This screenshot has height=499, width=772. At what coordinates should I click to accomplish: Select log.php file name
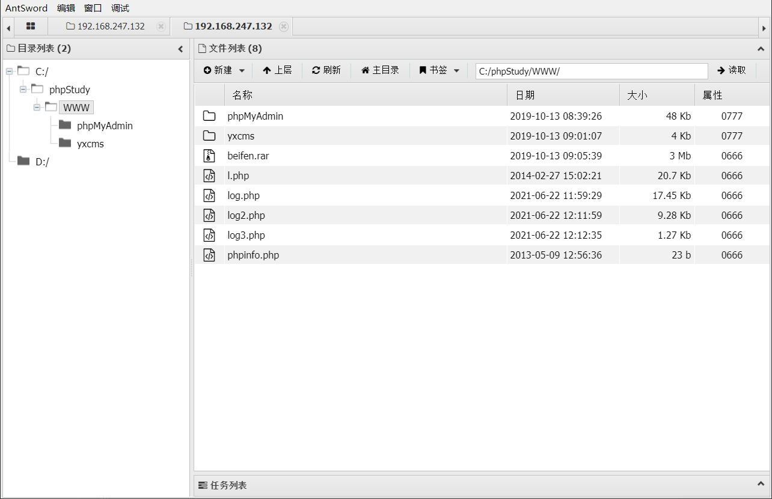(x=244, y=195)
